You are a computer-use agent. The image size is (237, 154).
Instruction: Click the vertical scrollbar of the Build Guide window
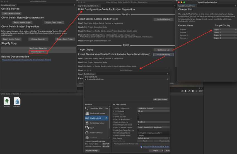(176, 38)
